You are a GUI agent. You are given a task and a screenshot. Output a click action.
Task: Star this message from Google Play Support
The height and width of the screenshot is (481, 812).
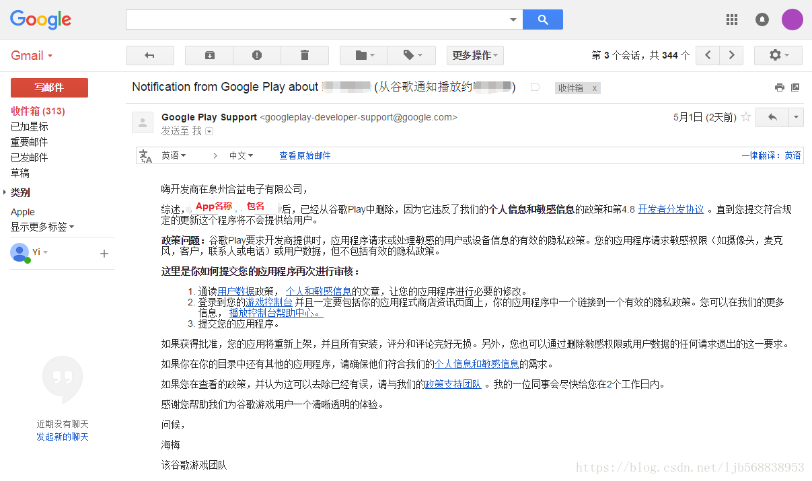click(745, 117)
